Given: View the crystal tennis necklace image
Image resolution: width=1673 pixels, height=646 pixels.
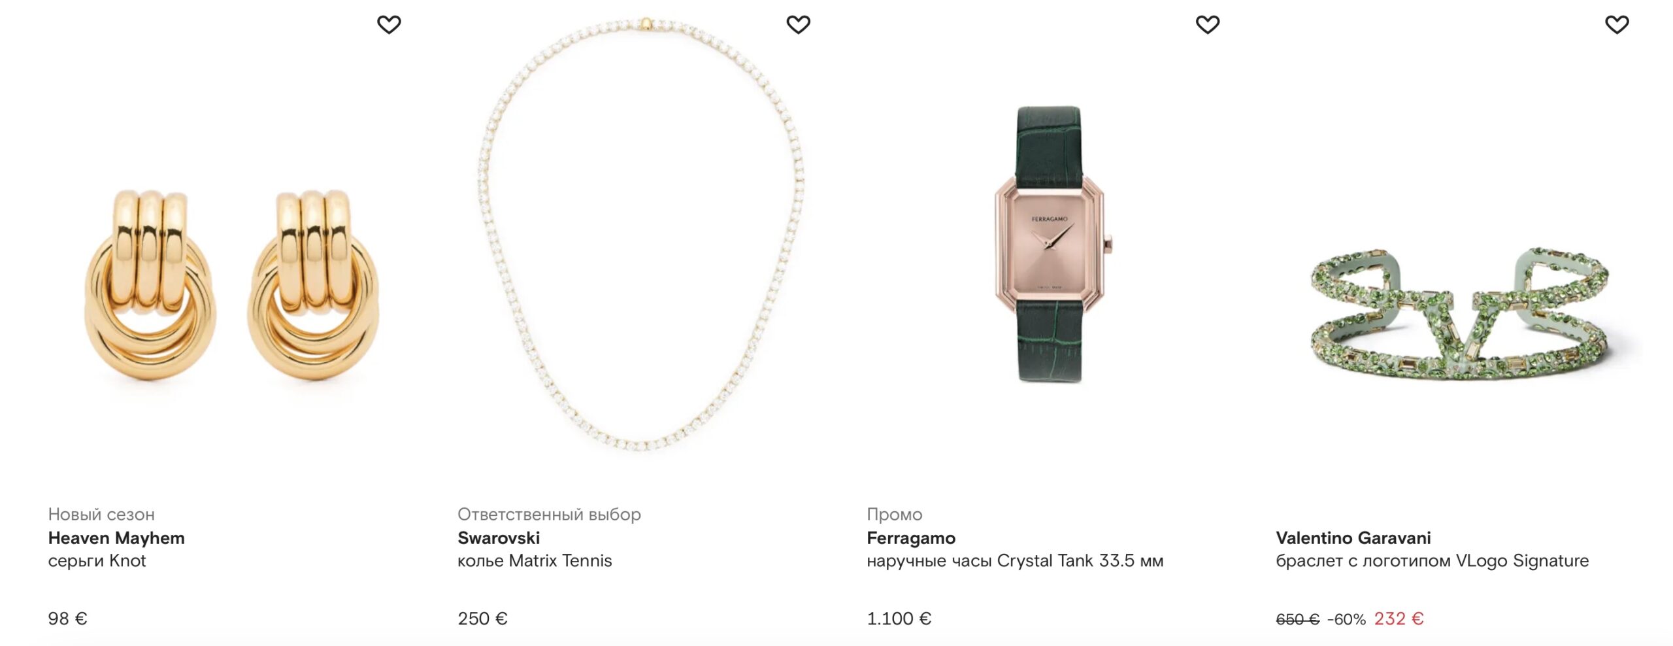Looking at the screenshot, I should tap(641, 234).
